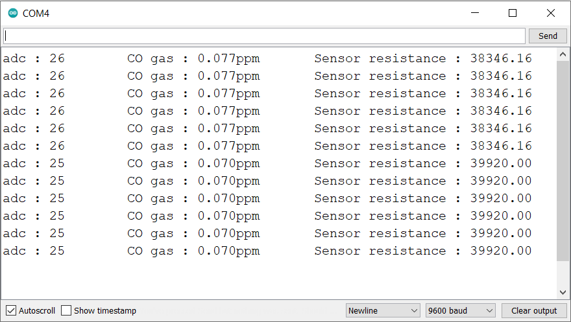Click the scrollbar track below the thumb
Screen dimensions: 571x322
(x=563, y=273)
